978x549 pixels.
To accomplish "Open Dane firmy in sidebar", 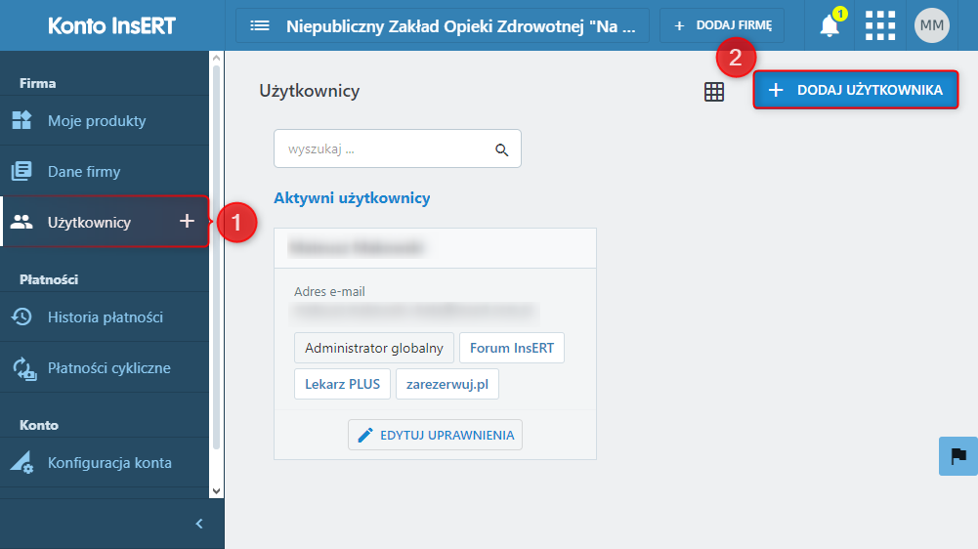I will (x=105, y=171).
